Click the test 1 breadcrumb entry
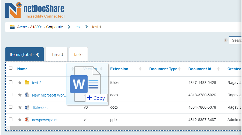 (x=97, y=27)
